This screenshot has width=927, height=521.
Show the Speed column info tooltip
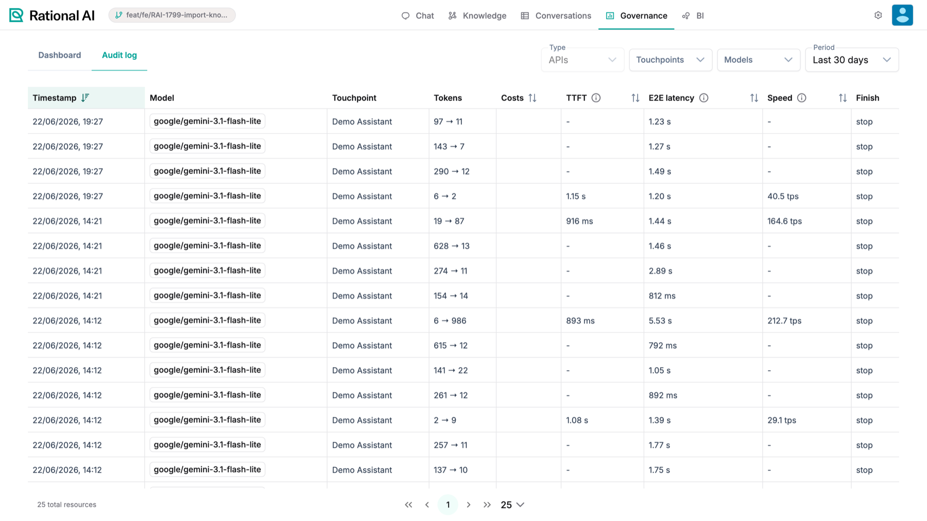click(x=801, y=98)
